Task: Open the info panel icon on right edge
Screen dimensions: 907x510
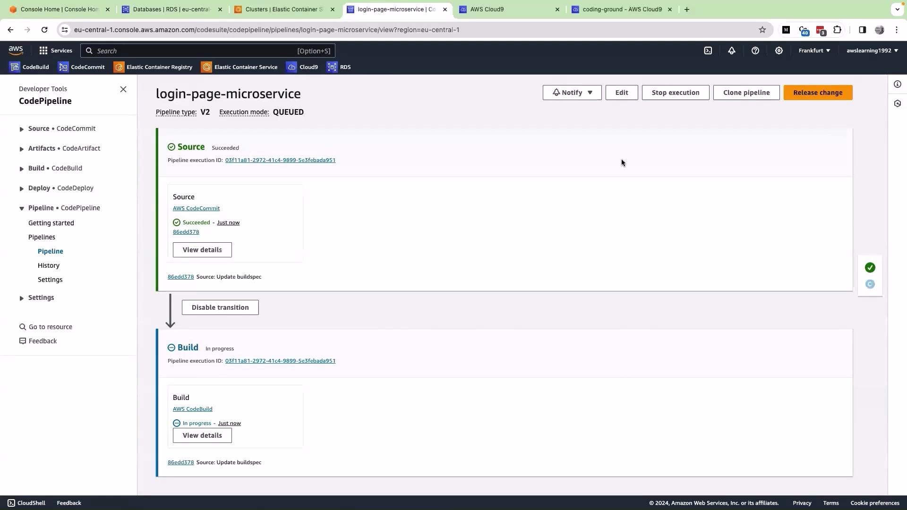Action: pyautogui.click(x=897, y=84)
